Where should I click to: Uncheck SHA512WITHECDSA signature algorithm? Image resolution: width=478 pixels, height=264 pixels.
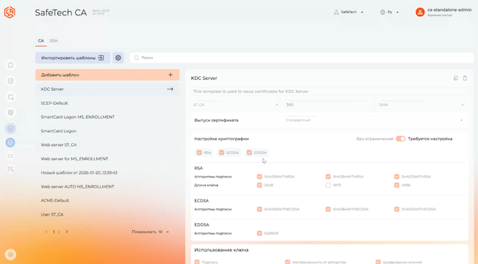tap(396, 209)
